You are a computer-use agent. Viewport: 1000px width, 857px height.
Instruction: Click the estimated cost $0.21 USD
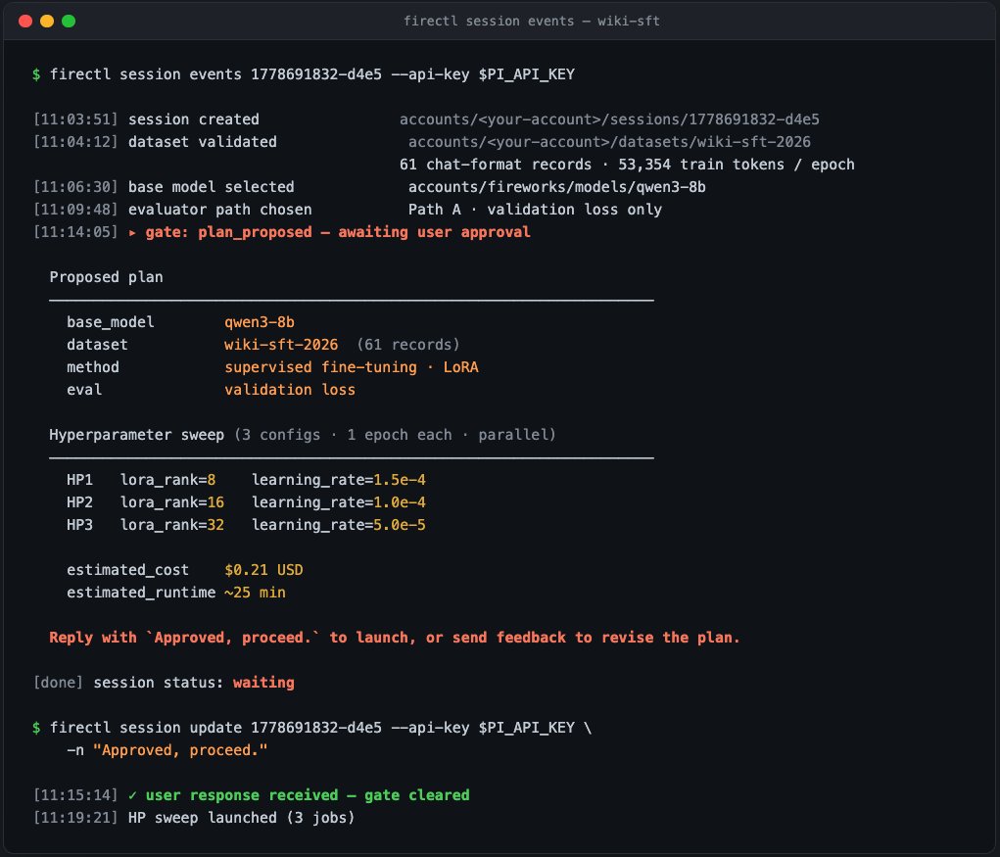263,570
